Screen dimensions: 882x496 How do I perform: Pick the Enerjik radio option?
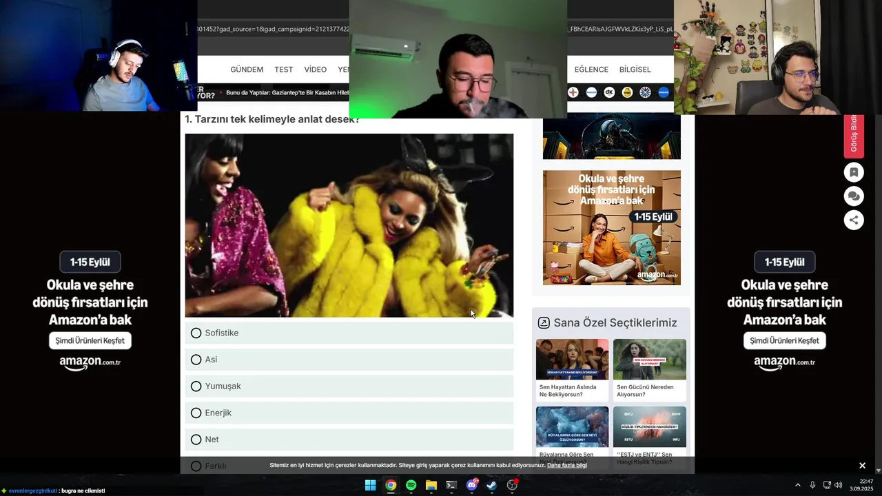[349, 413]
